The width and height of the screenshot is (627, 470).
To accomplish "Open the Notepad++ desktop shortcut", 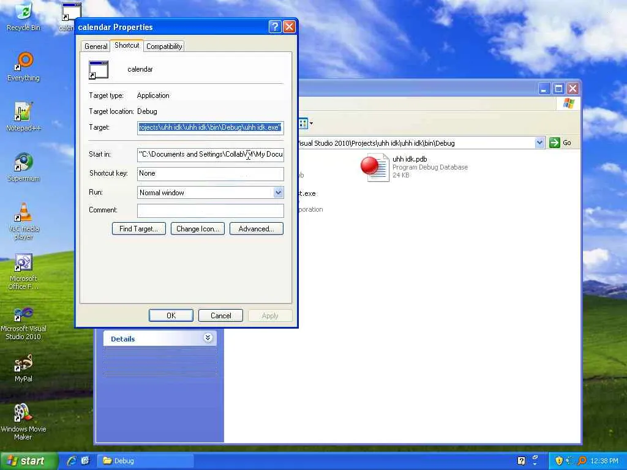I will (x=23, y=117).
